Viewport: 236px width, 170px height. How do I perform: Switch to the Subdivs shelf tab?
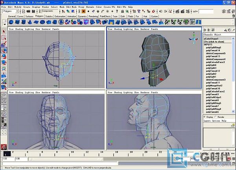tap(49, 16)
